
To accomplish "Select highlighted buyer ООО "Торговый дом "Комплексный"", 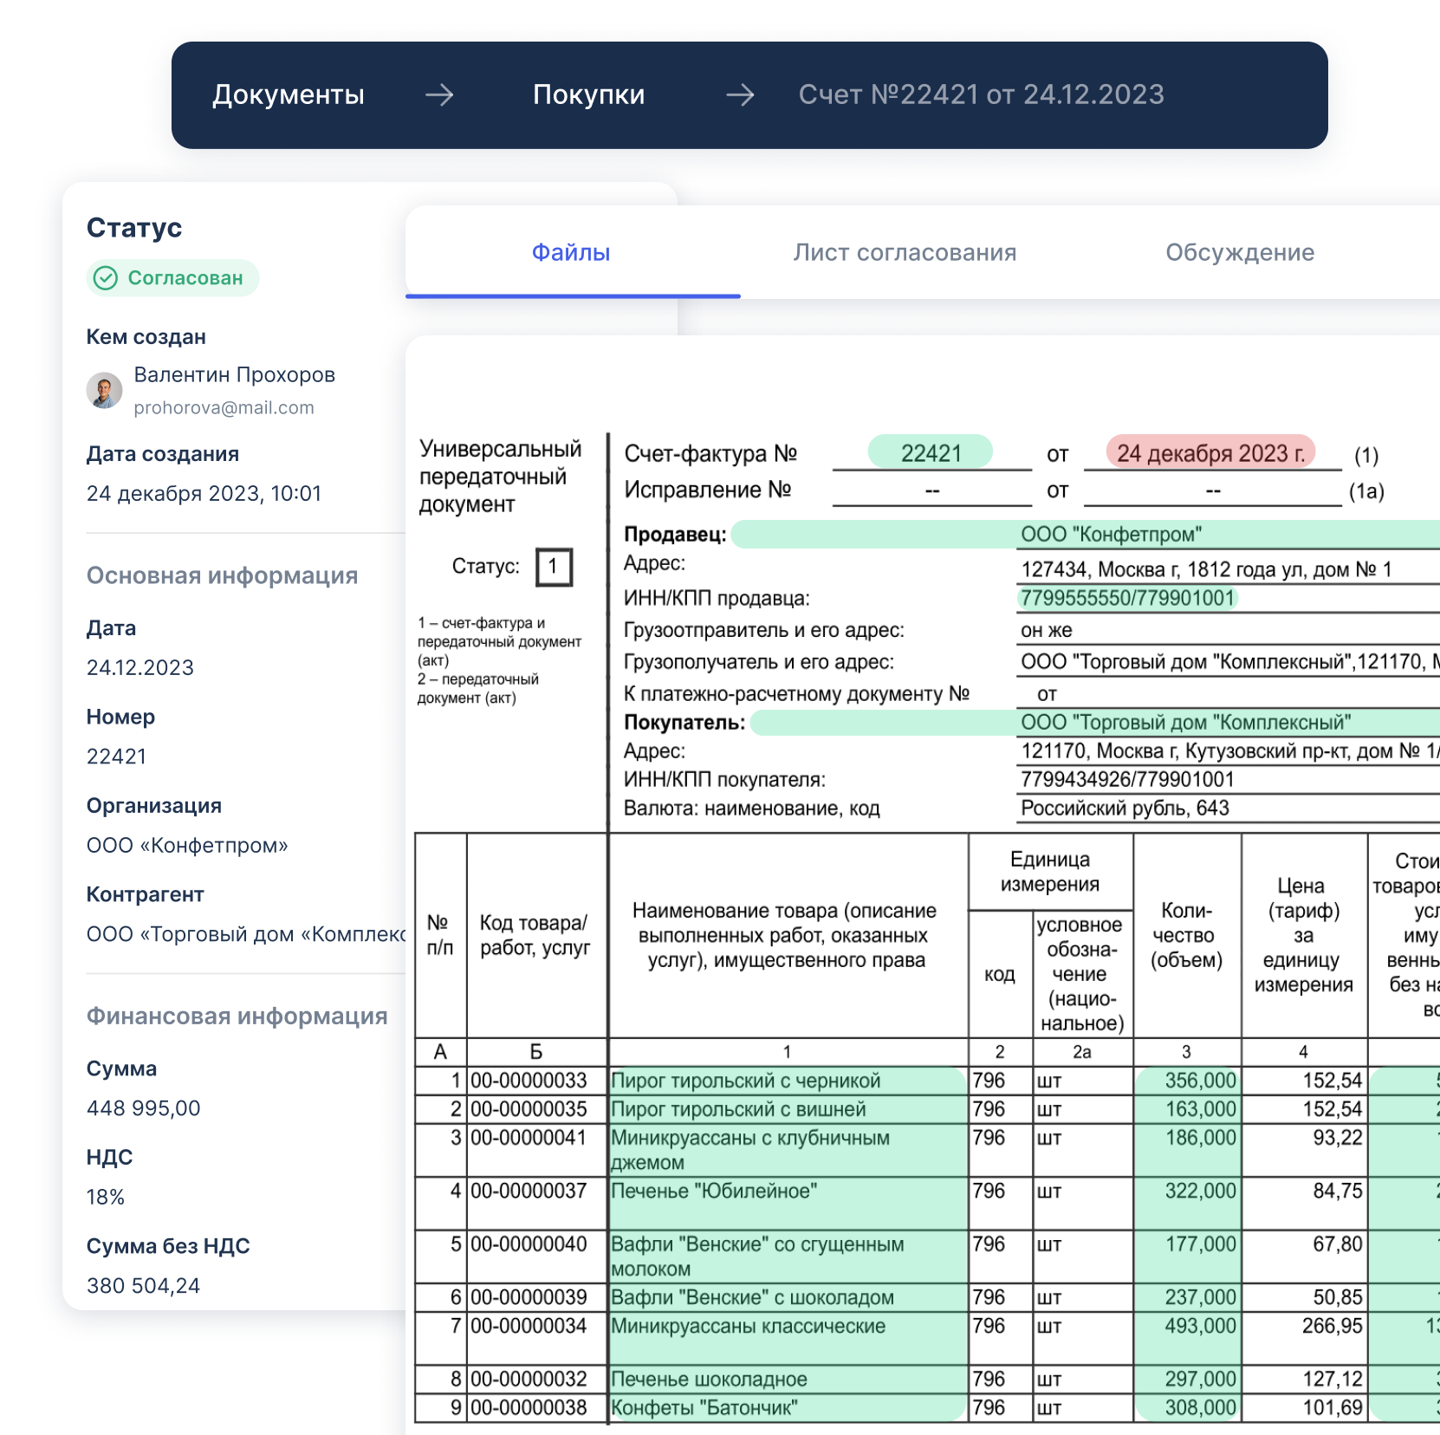I will pyautogui.click(x=1185, y=723).
